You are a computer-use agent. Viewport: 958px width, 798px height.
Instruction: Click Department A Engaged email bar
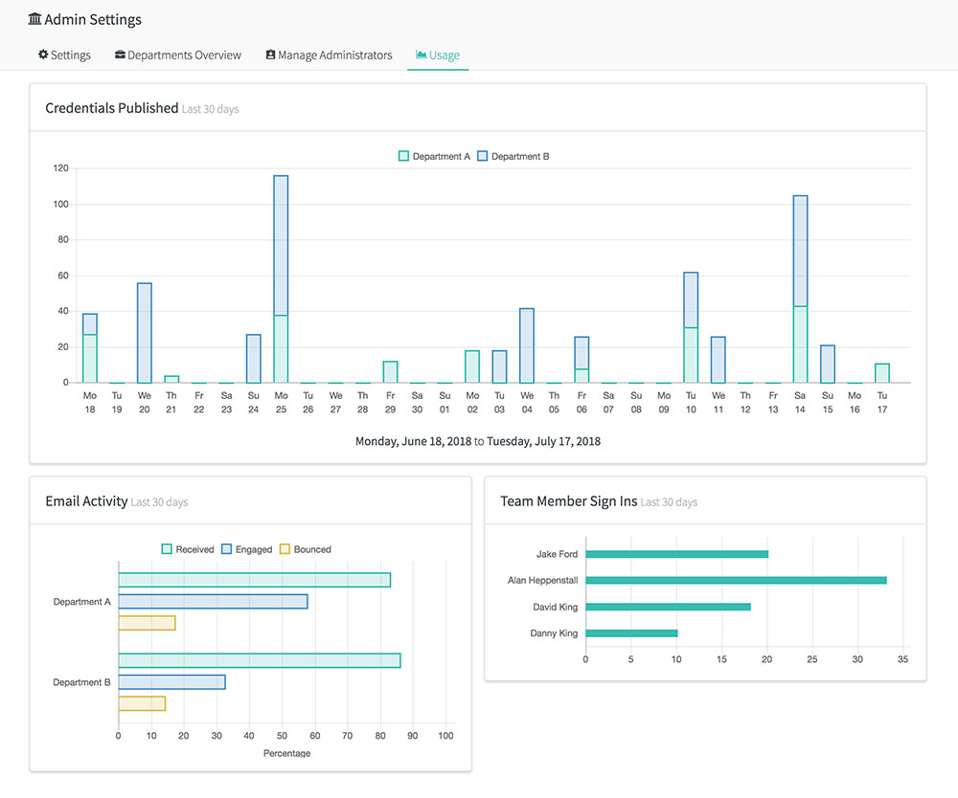tap(213, 602)
